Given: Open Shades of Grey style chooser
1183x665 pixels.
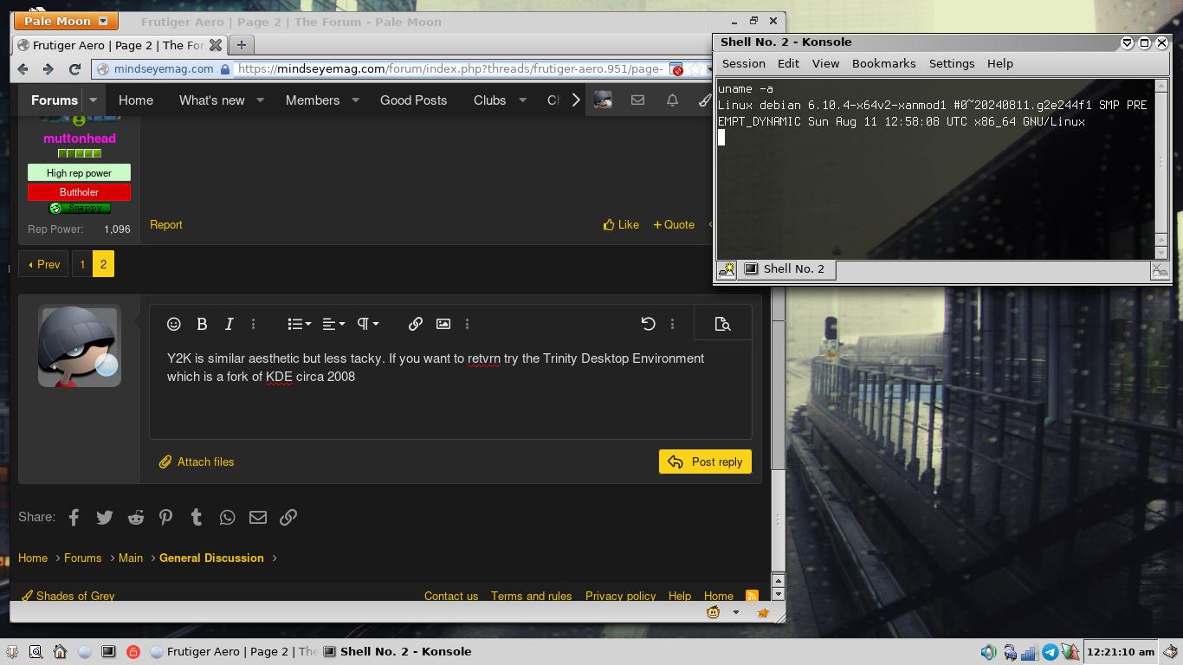Looking at the screenshot, I should pos(68,596).
